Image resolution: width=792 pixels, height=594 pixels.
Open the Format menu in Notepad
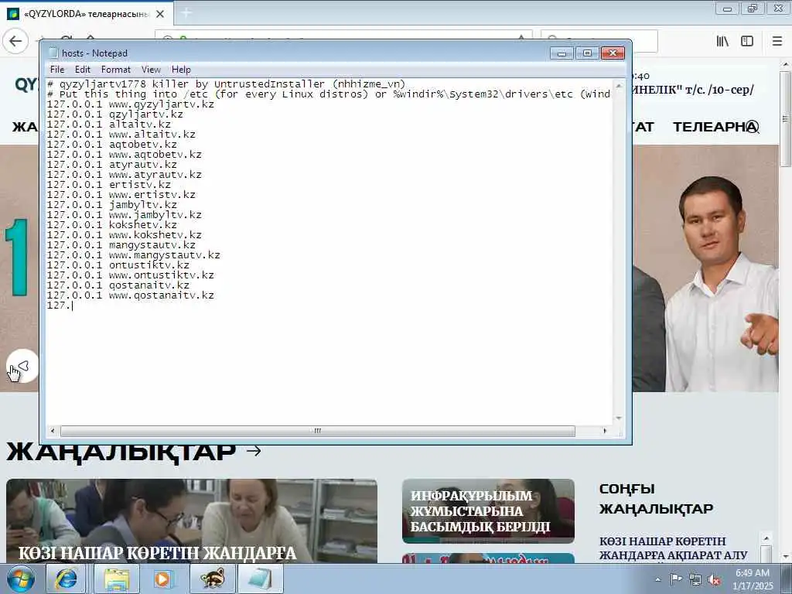coord(116,70)
